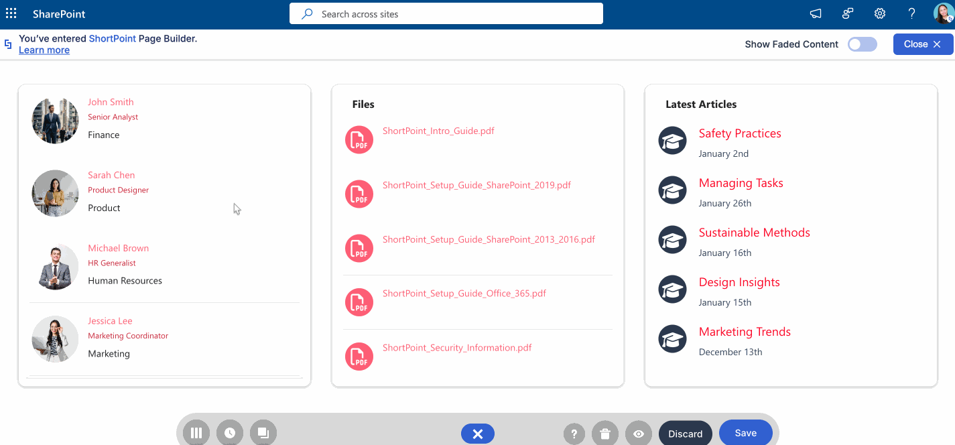Screen dimensions: 955x445
Task: Open Sarah Chen's profile photo
Action: pyautogui.click(x=56, y=193)
